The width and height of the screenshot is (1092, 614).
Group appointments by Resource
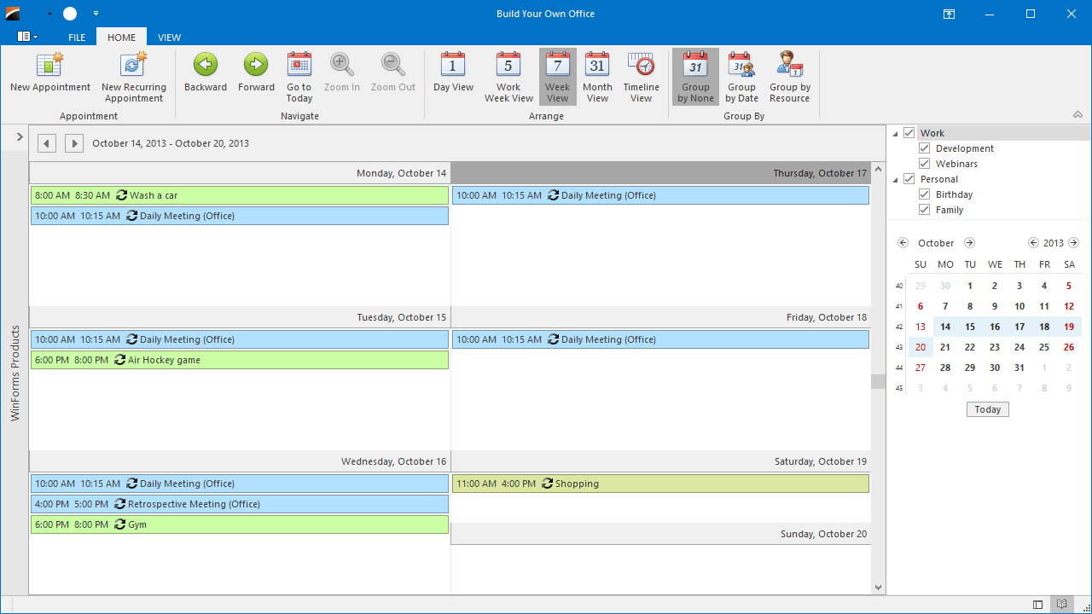click(789, 66)
